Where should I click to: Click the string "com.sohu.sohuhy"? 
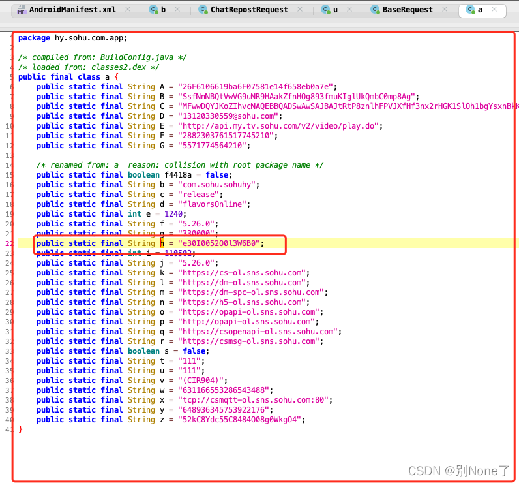click(x=216, y=185)
